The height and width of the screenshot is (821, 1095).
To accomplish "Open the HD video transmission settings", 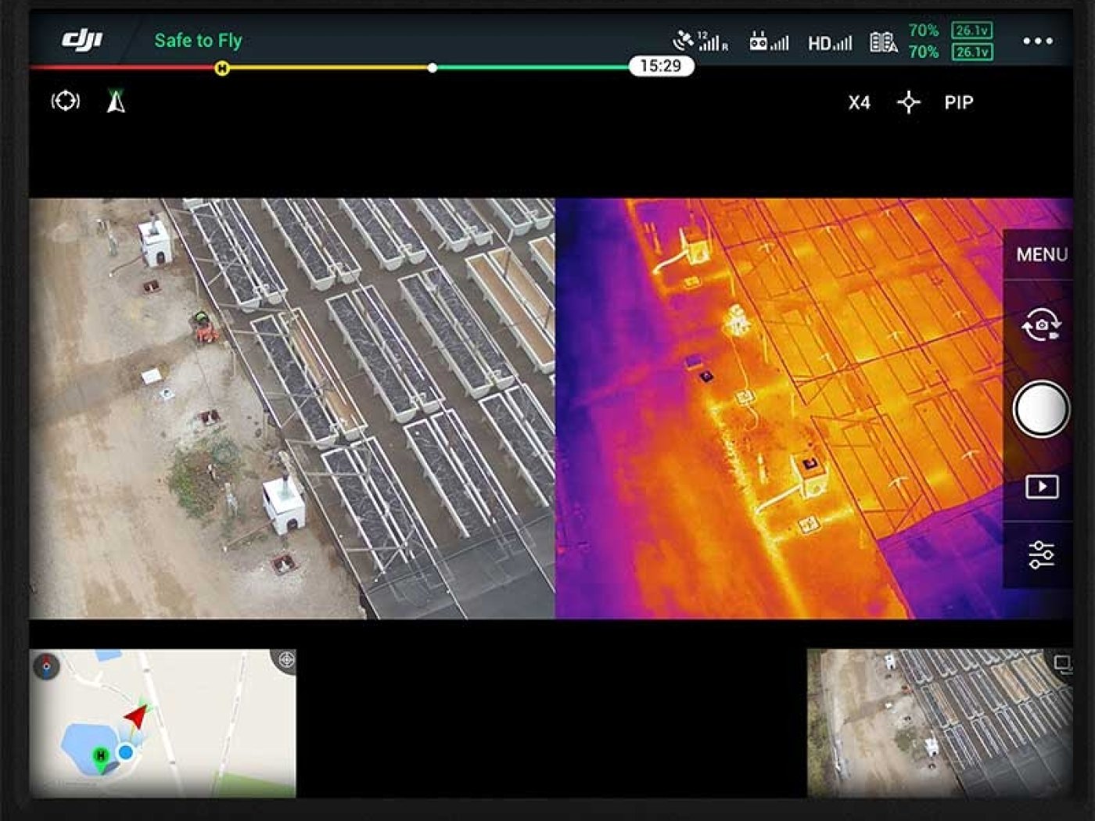I will click(828, 41).
